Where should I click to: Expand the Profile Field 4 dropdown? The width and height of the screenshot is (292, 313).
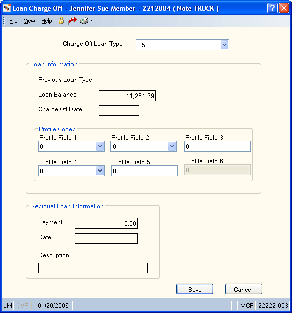point(100,171)
